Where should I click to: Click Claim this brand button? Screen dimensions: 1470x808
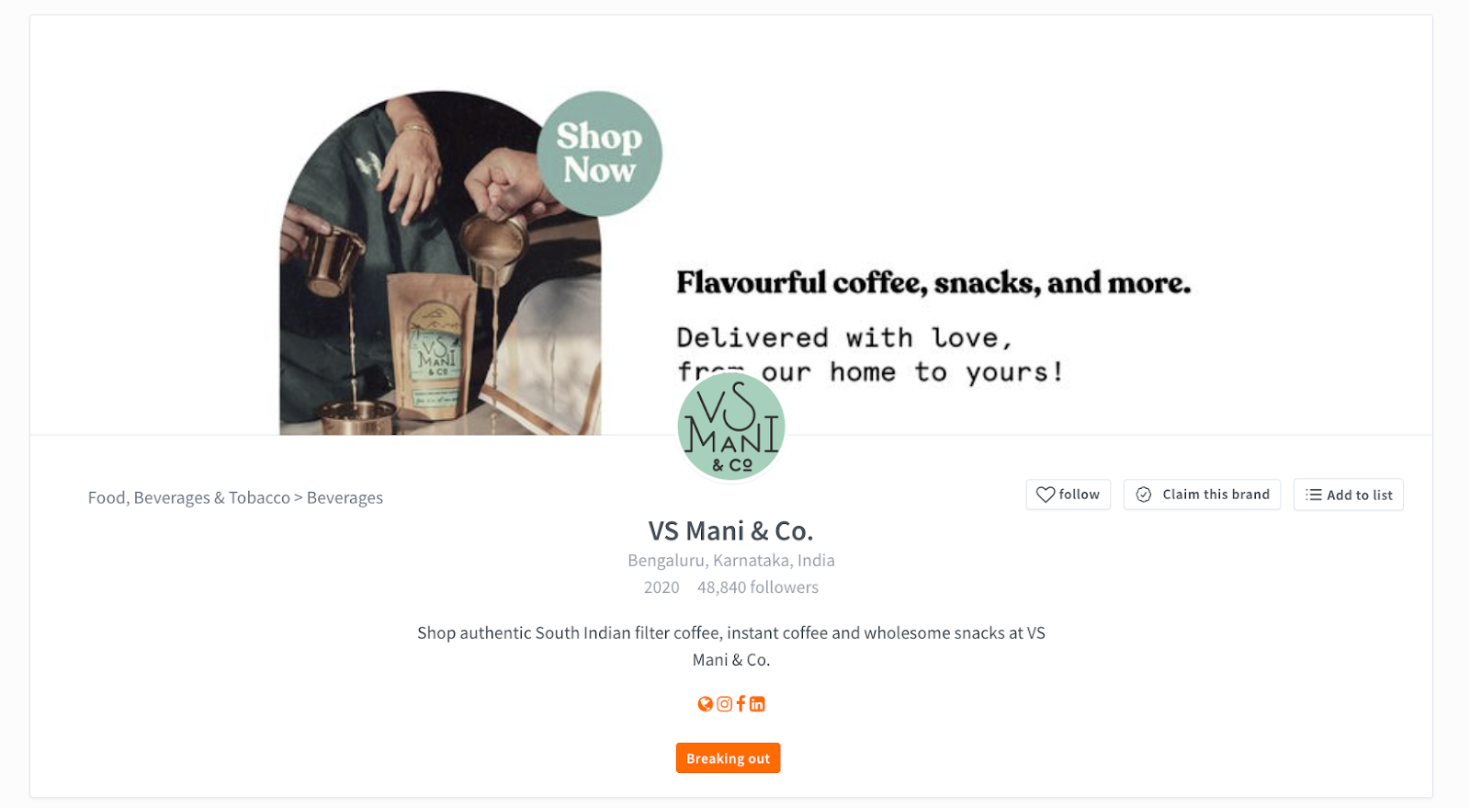(x=1202, y=495)
